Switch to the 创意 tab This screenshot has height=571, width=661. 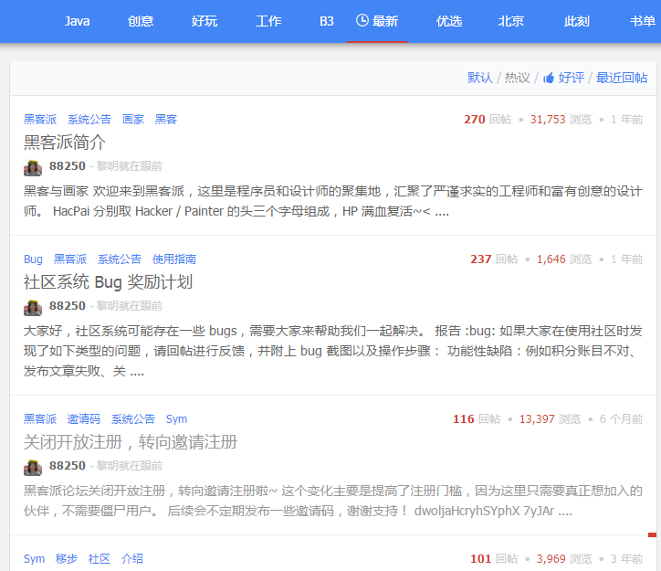coord(141,21)
